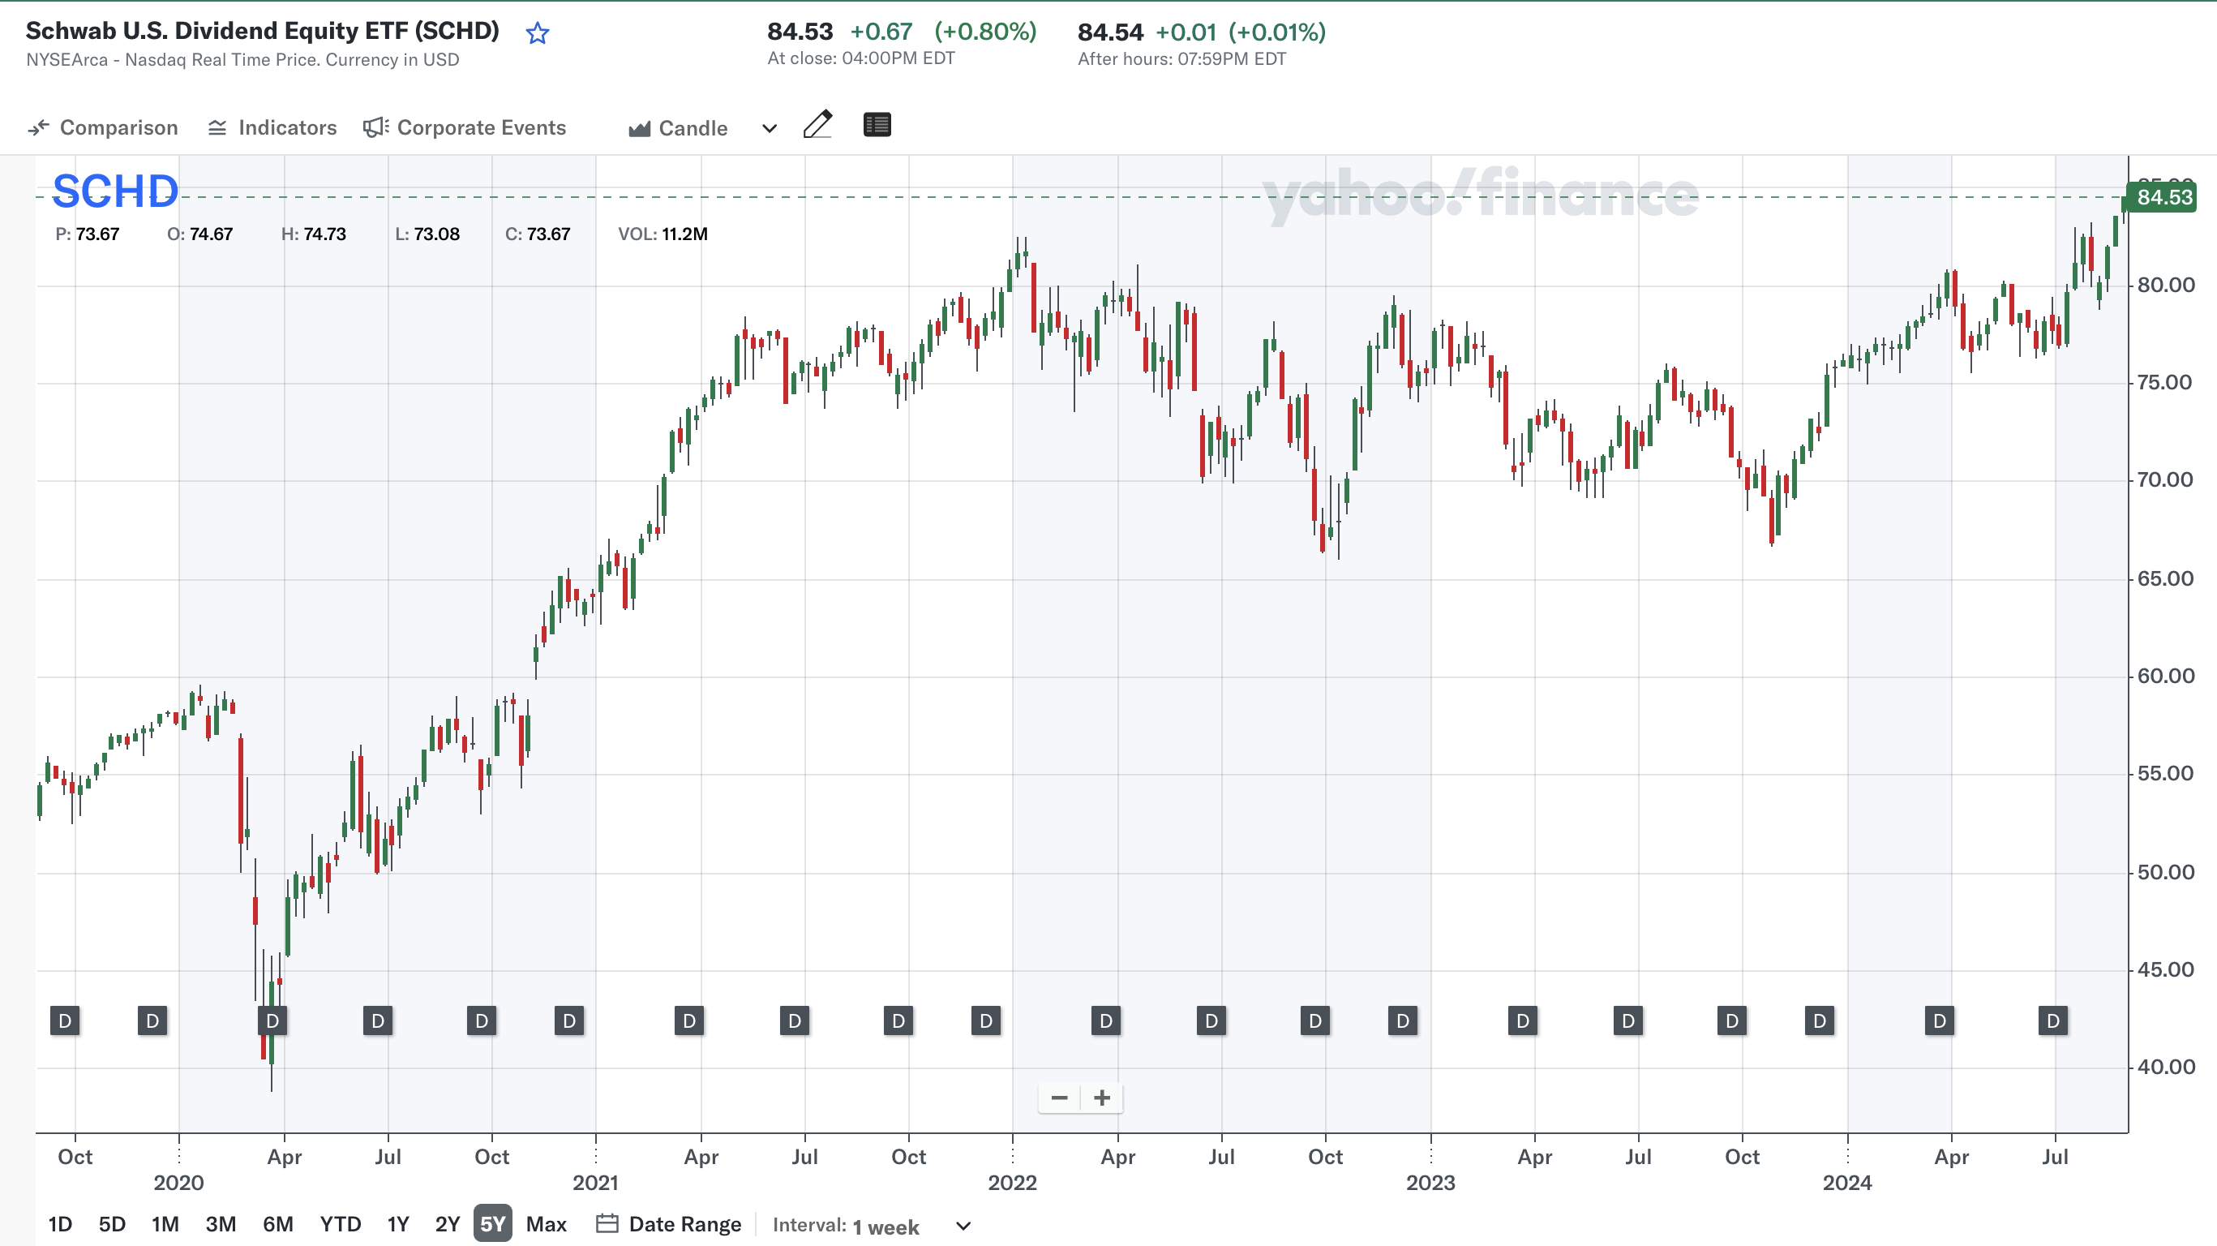
Task: Click the zoom-in plus icon
Action: click(1103, 1098)
